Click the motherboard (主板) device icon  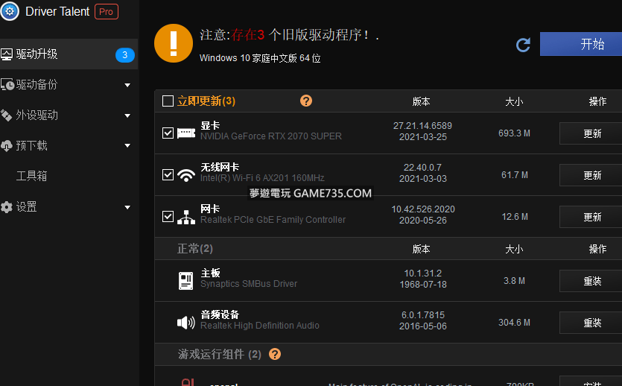[185, 280]
